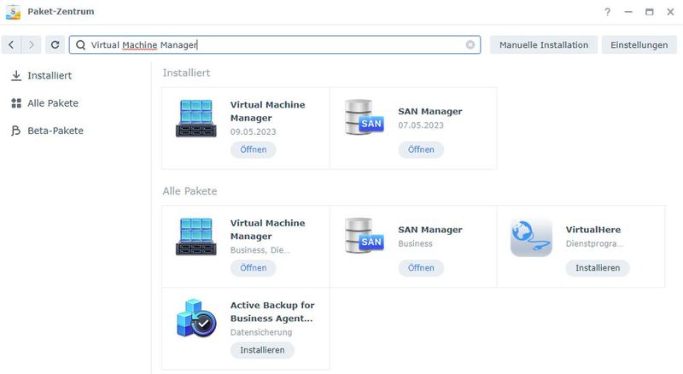Viewport: 683px width, 374px height.
Task: Open installed SAN Manager via Öffnen
Action: (421, 149)
